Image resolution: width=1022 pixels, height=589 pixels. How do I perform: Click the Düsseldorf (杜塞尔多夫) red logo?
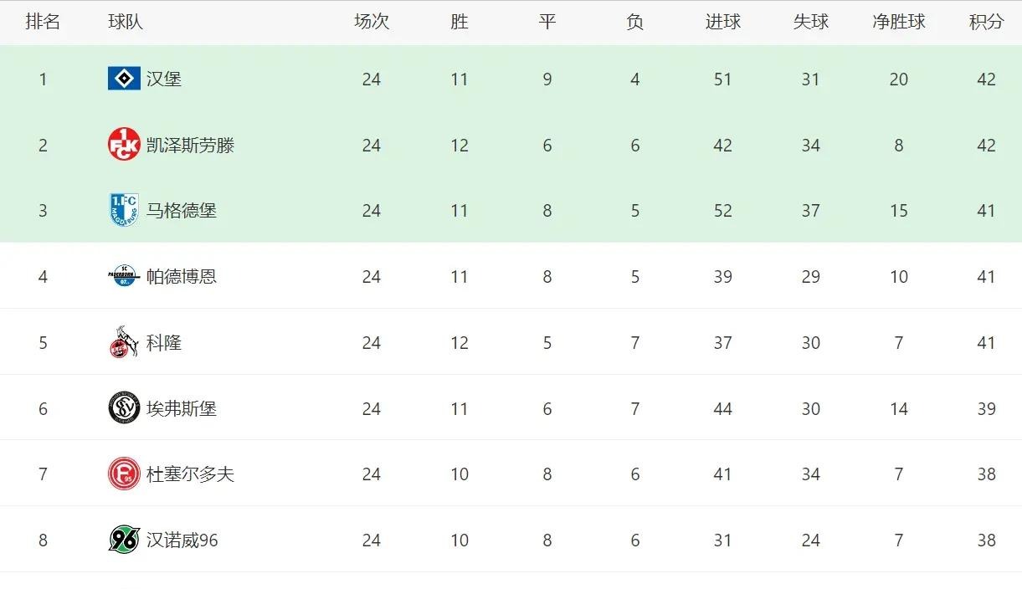124,474
